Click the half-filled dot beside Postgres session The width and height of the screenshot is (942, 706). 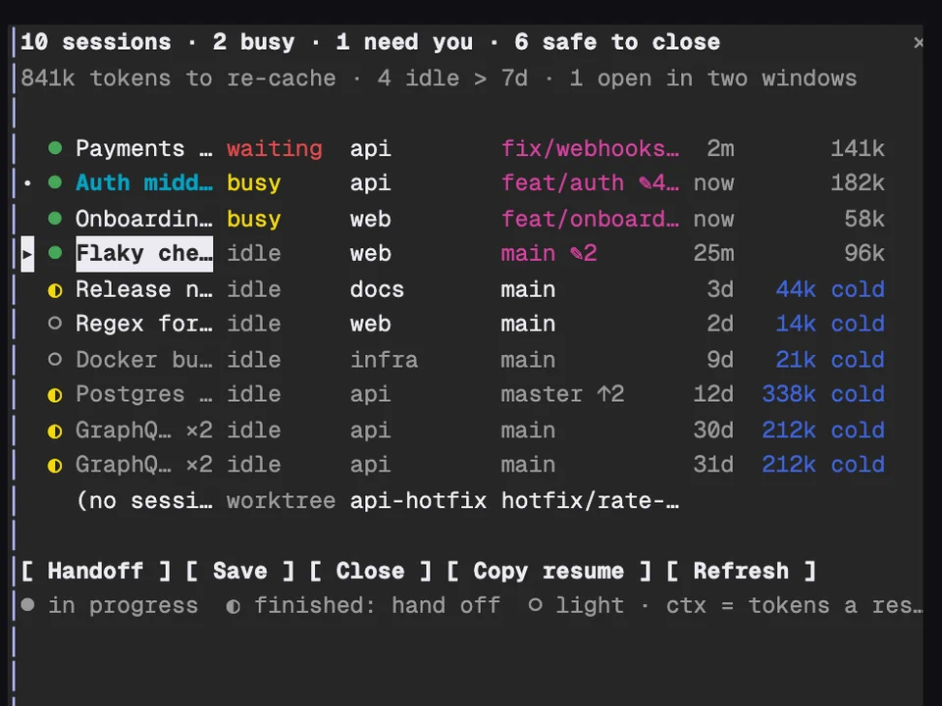click(55, 395)
